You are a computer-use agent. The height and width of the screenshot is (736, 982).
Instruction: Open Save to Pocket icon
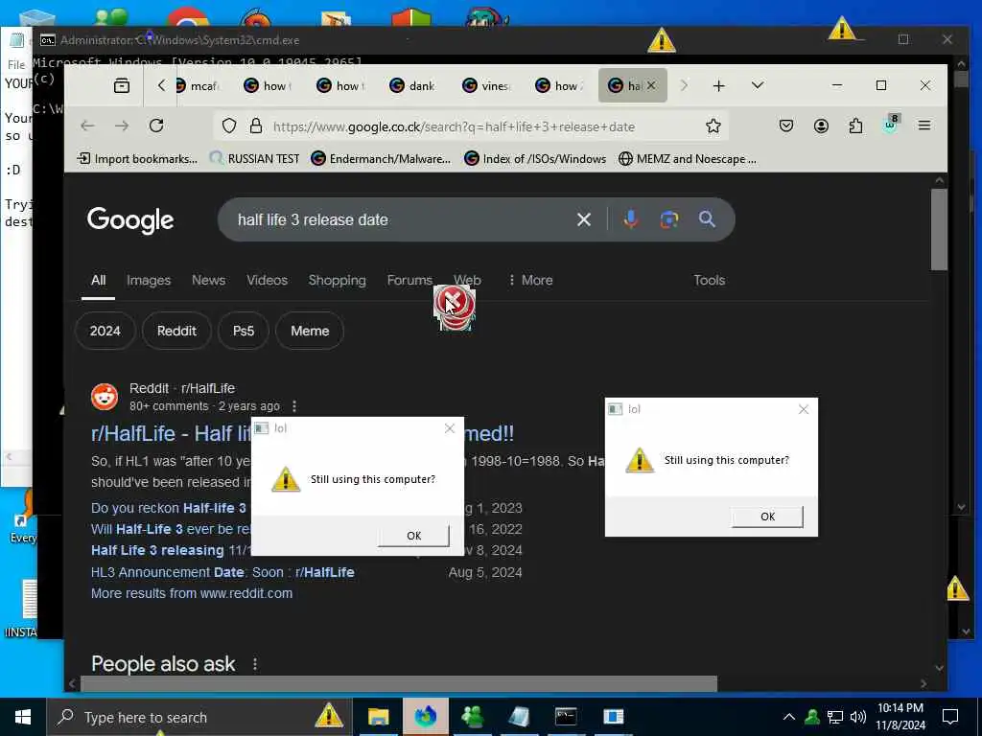click(786, 126)
